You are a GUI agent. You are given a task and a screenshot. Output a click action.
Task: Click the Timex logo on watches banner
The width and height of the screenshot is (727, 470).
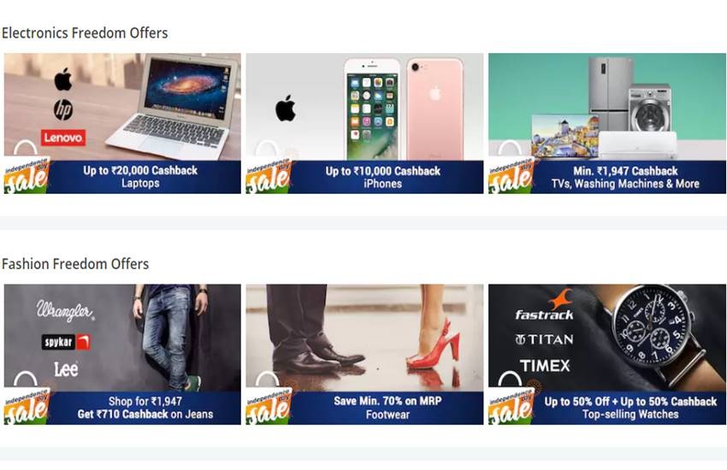tap(545, 366)
